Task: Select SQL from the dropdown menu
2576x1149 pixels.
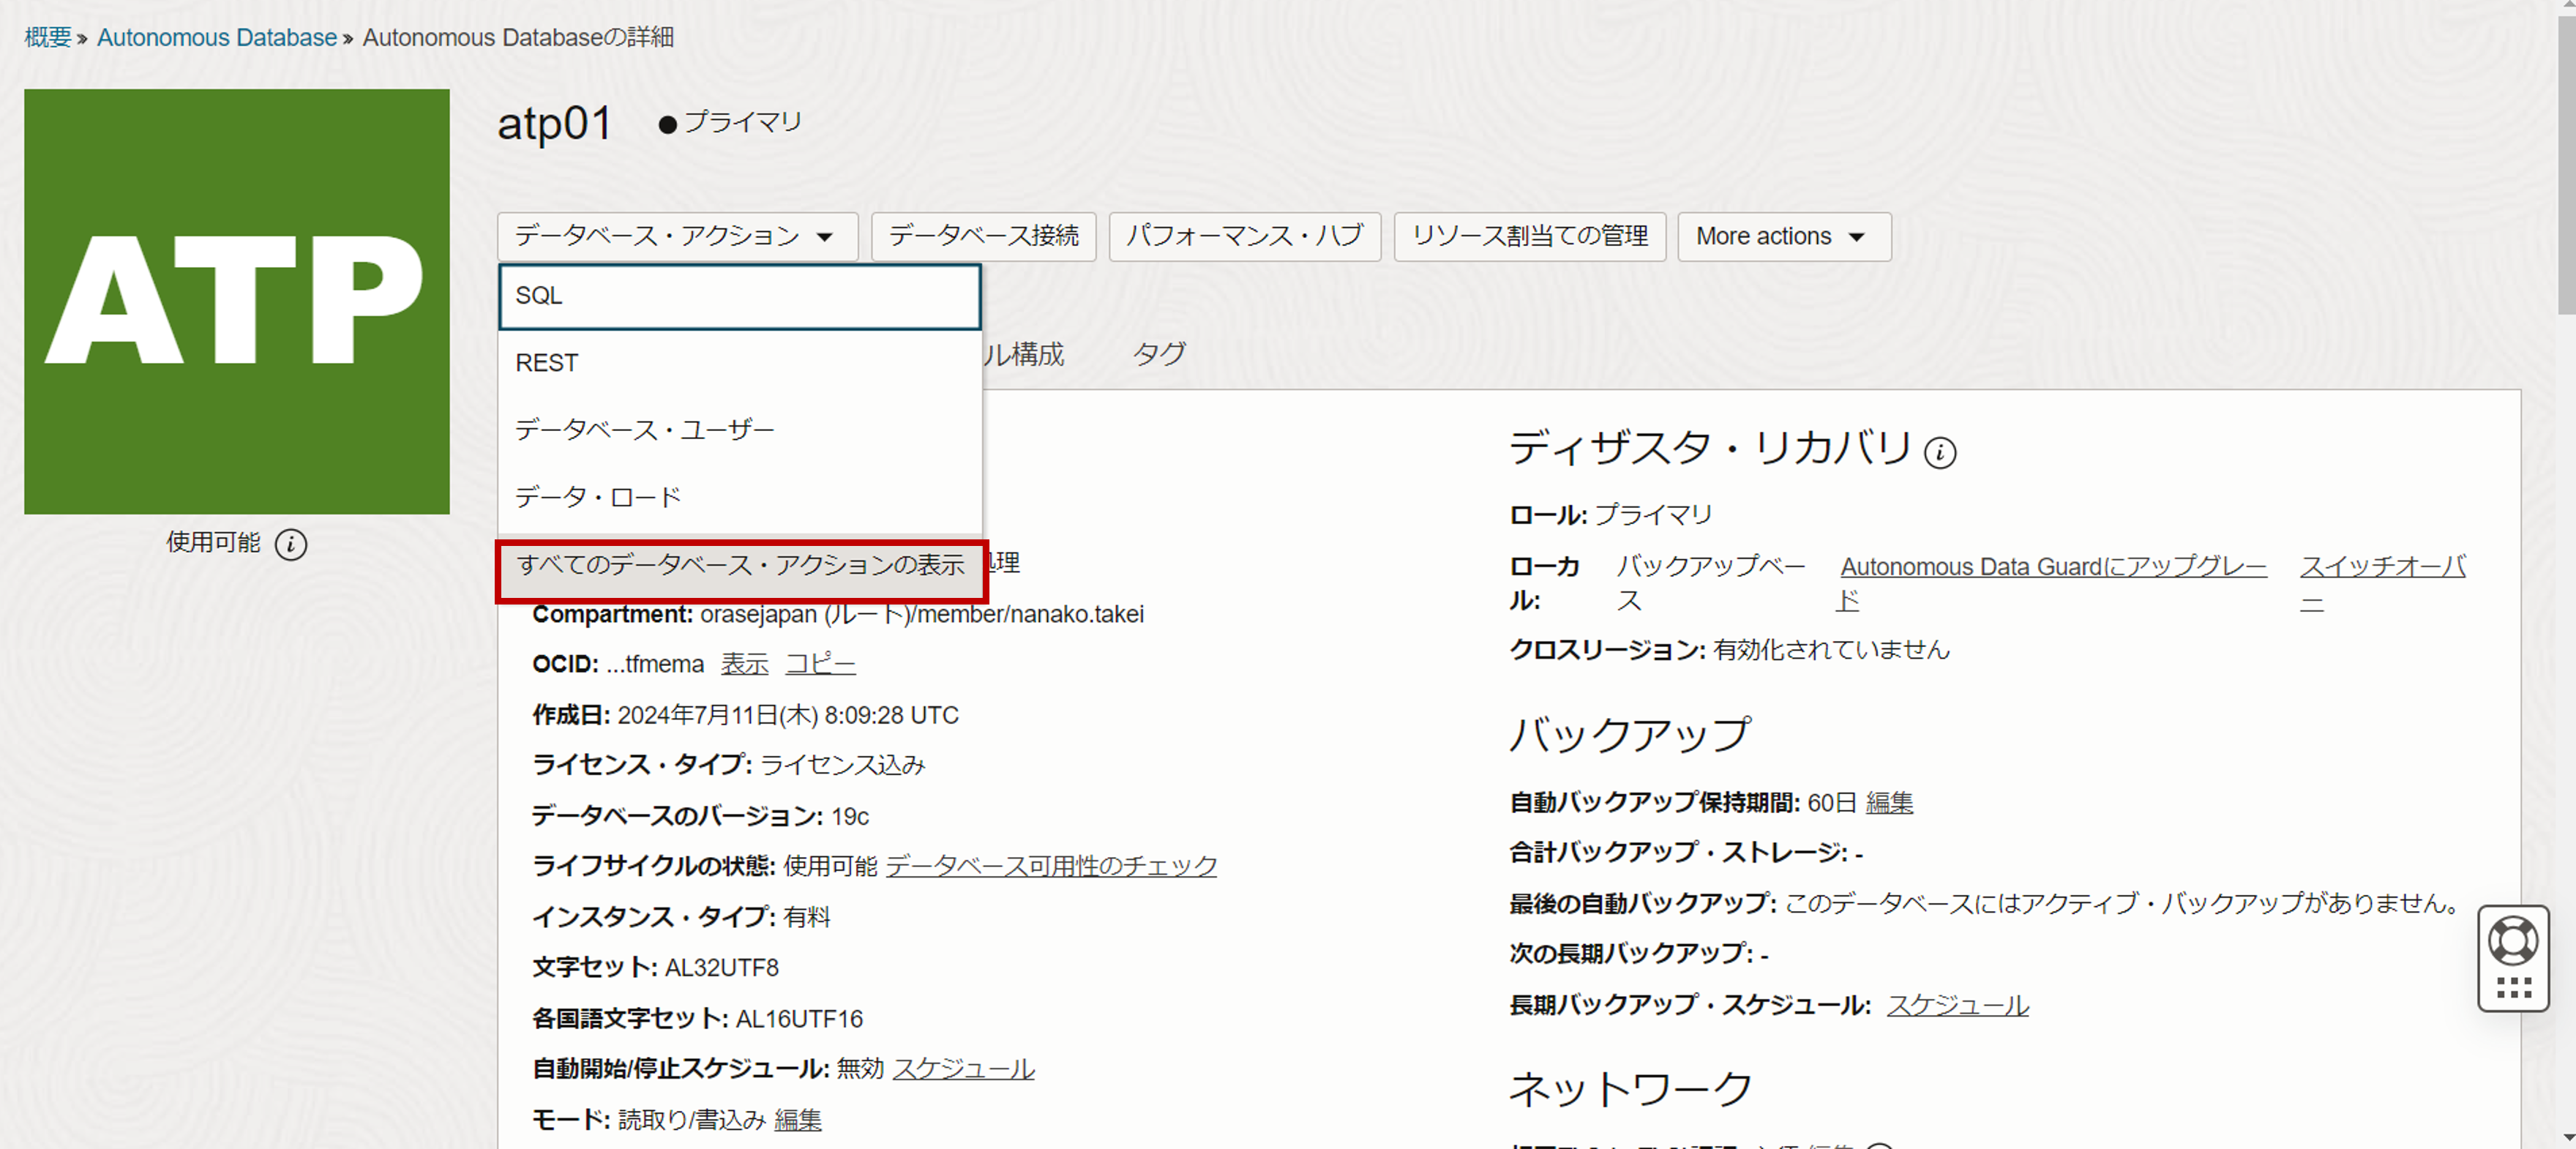Action: click(739, 296)
